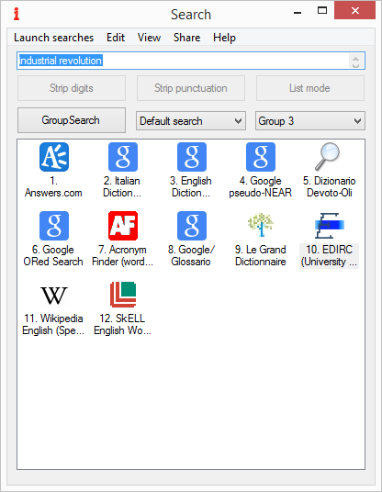Image resolution: width=382 pixels, height=492 pixels.
Task: Open the Italian Dictionary Google search
Action: point(123,157)
